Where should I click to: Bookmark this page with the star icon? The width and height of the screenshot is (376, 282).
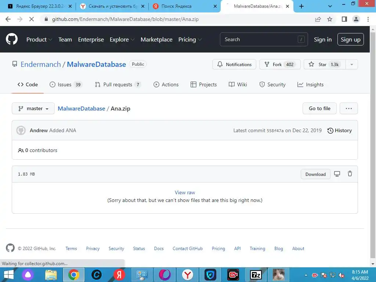point(330,19)
